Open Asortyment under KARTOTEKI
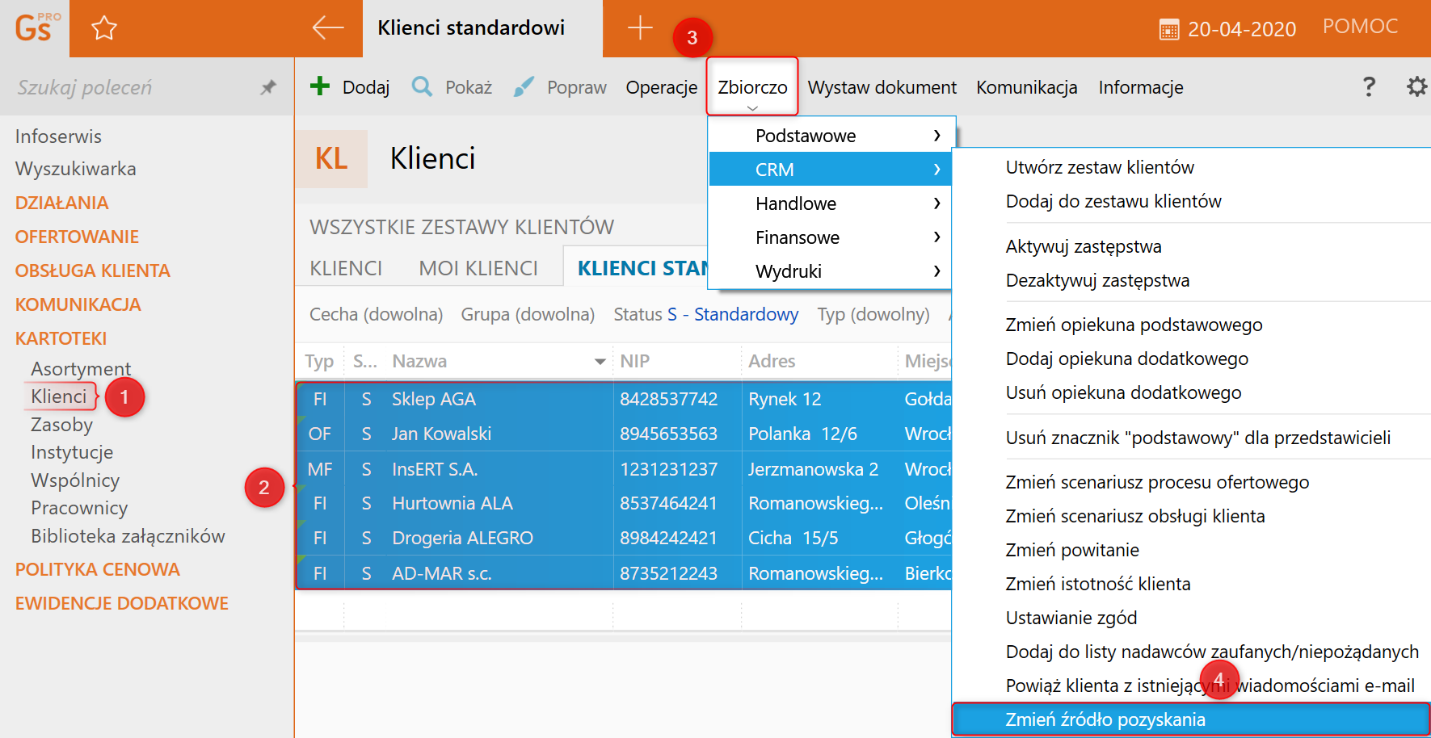This screenshot has height=738, width=1431. tap(81, 369)
